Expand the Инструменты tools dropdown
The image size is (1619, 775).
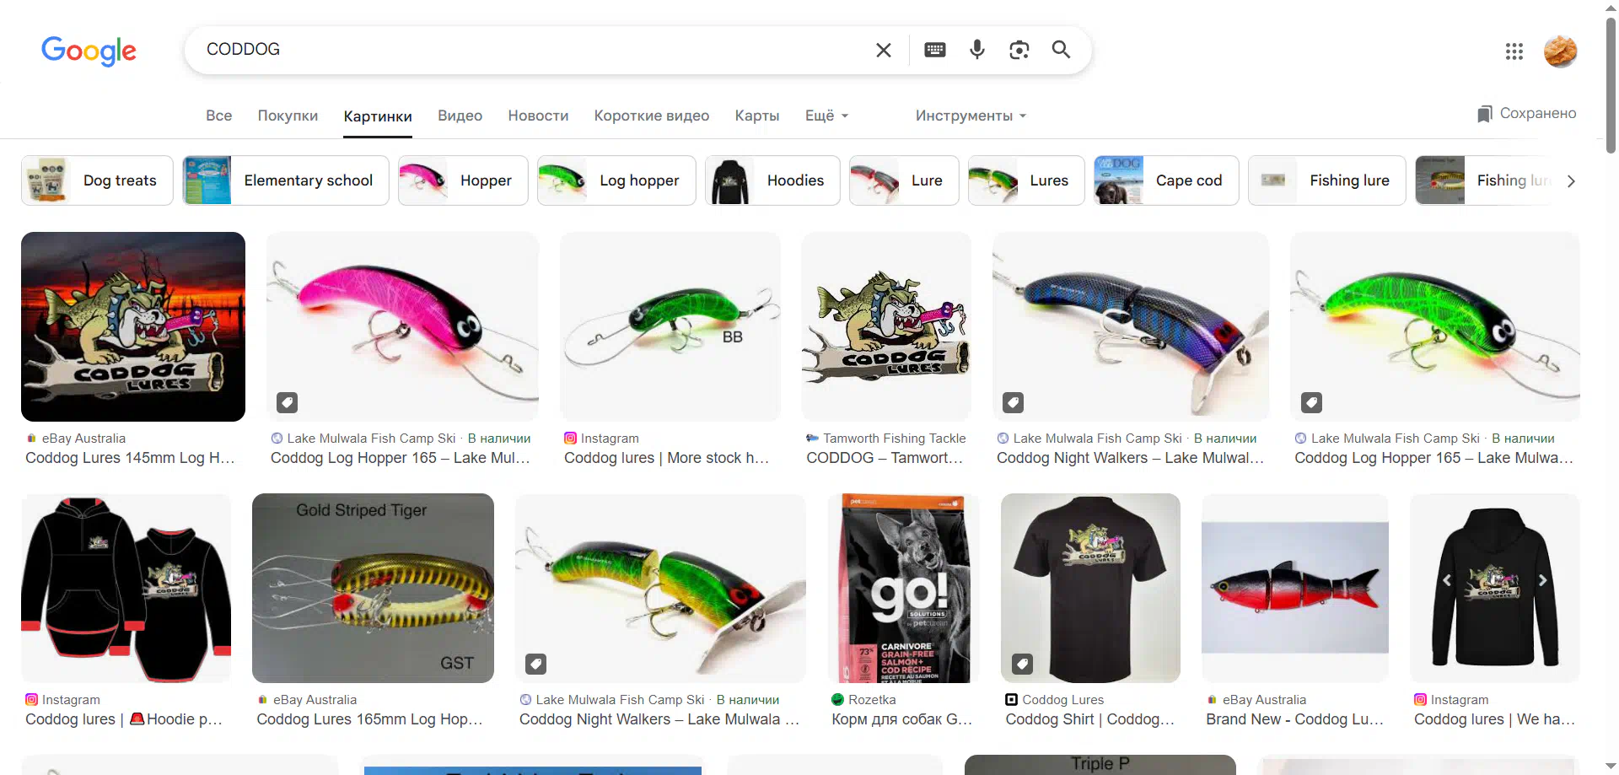pyautogui.click(x=971, y=116)
